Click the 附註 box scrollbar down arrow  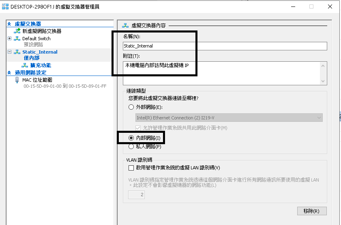(x=323, y=81)
